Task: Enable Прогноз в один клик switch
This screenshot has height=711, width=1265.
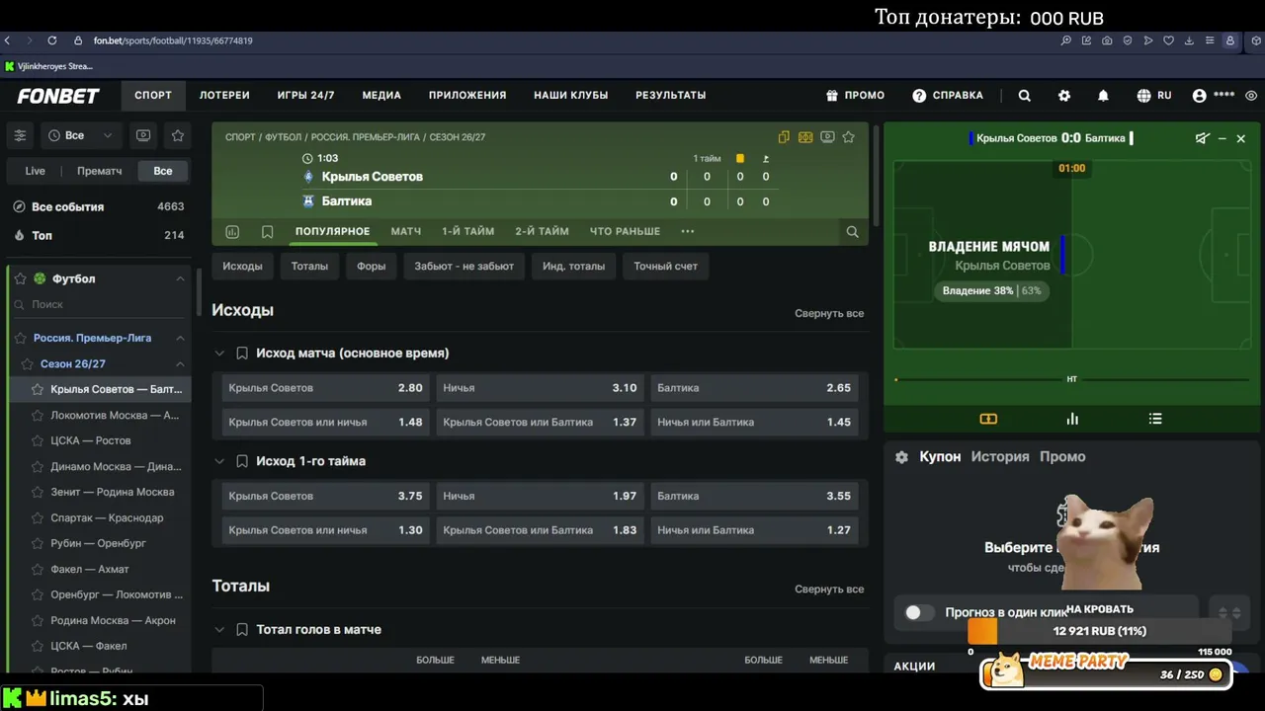Action: [x=919, y=613]
